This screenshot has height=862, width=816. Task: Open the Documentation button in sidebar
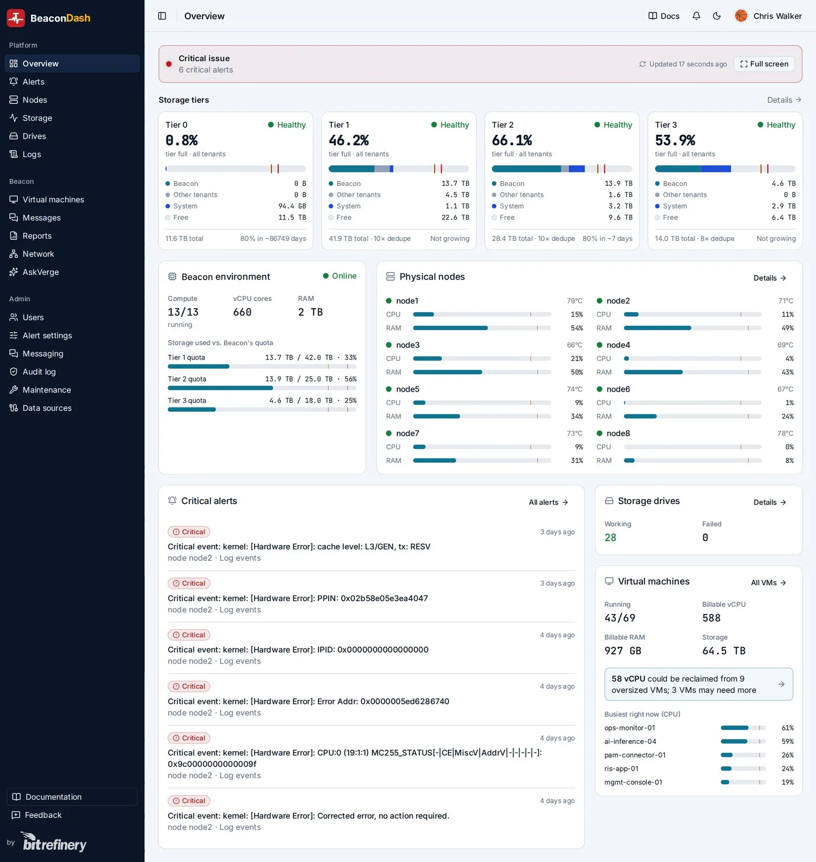pos(72,797)
